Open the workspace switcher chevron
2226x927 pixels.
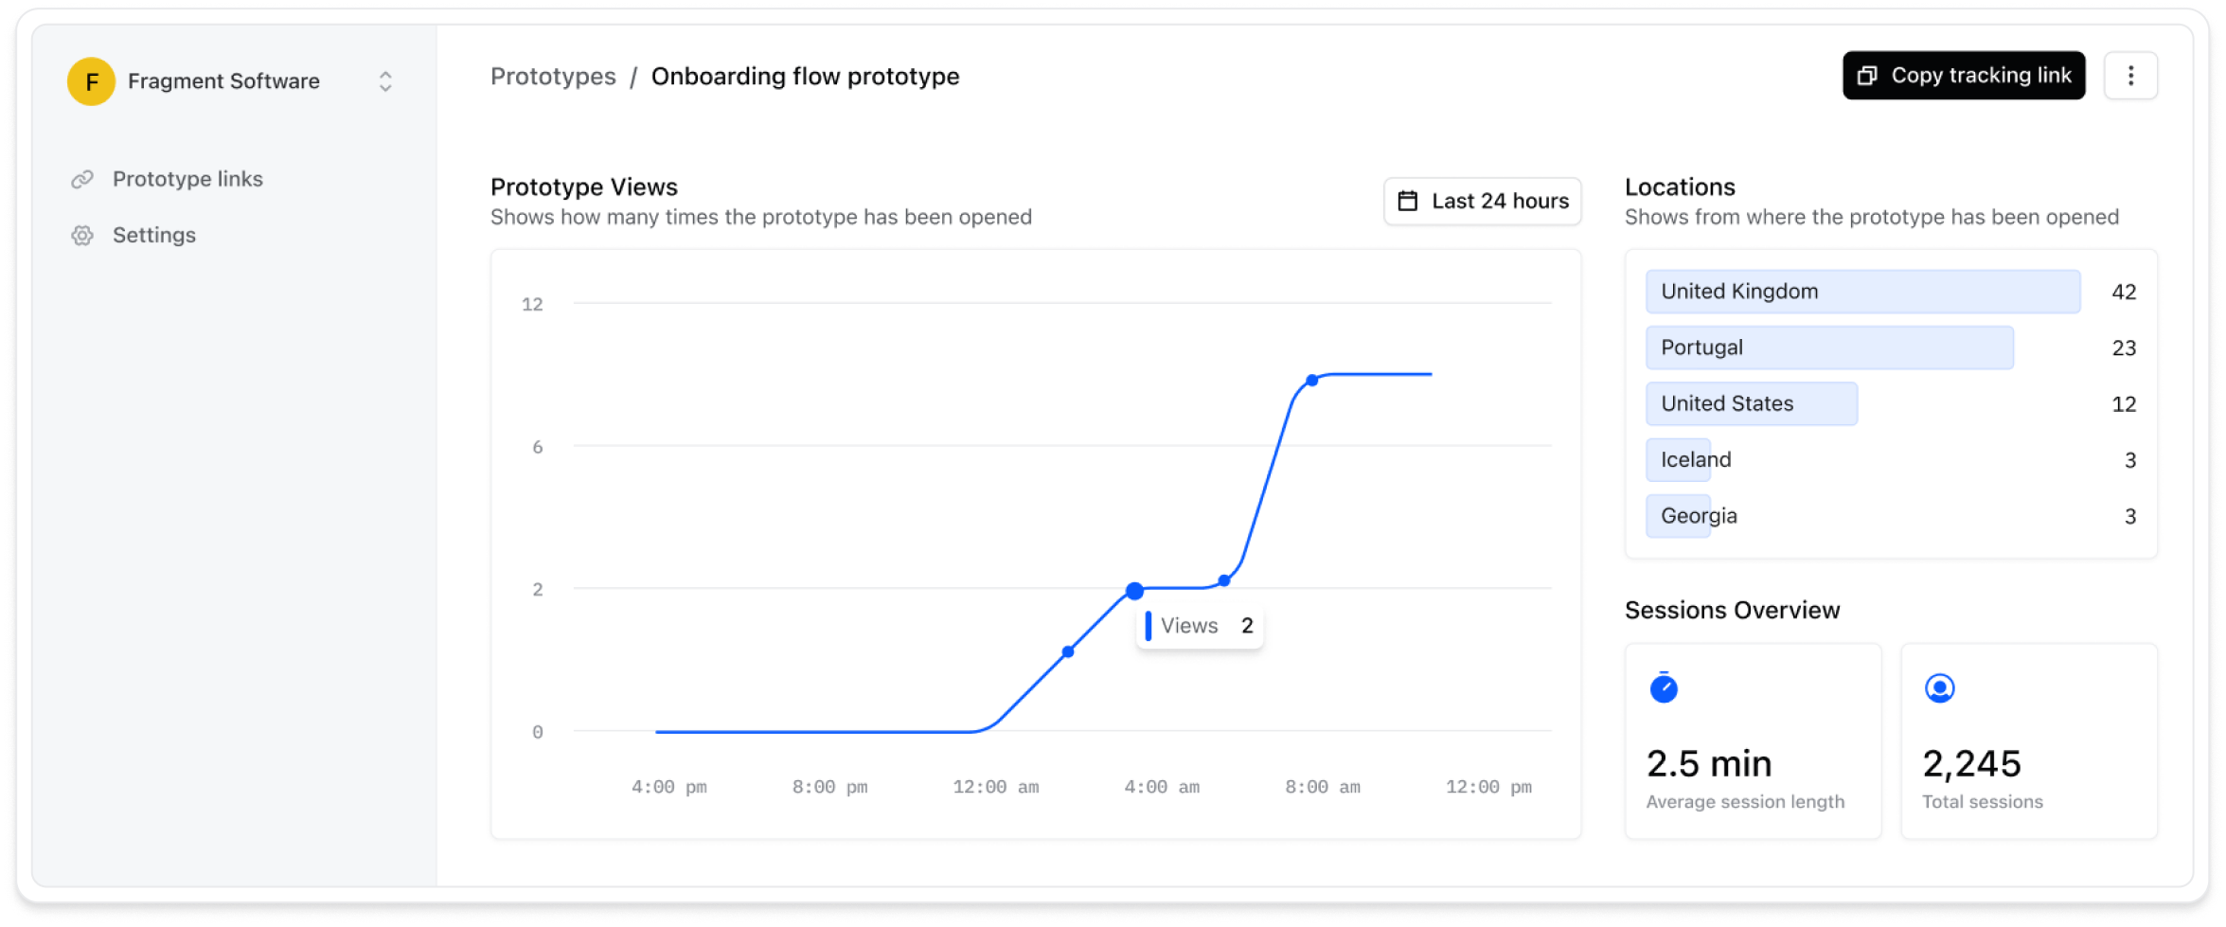385,83
